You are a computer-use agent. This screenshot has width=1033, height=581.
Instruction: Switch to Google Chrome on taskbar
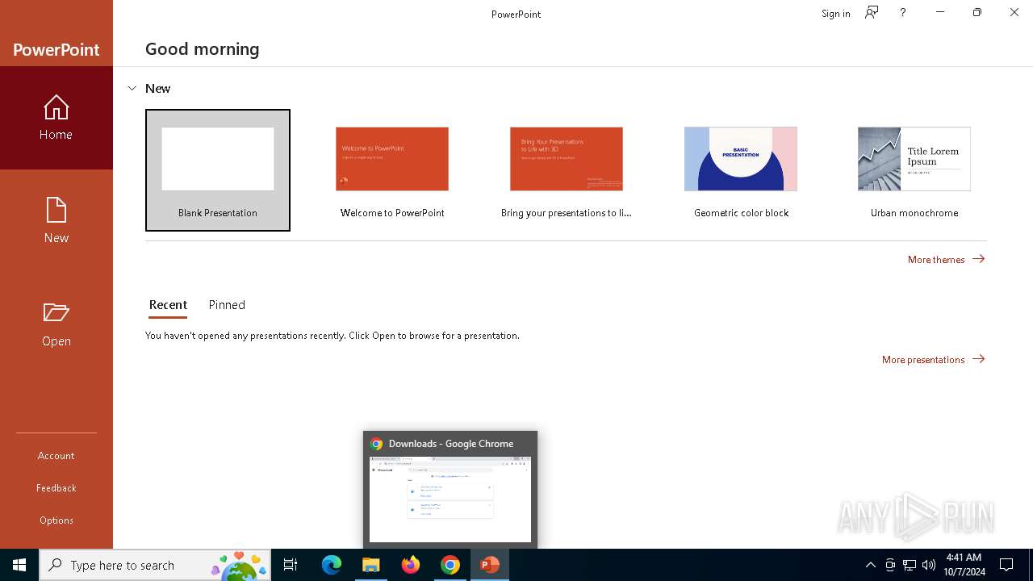click(450, 565)
